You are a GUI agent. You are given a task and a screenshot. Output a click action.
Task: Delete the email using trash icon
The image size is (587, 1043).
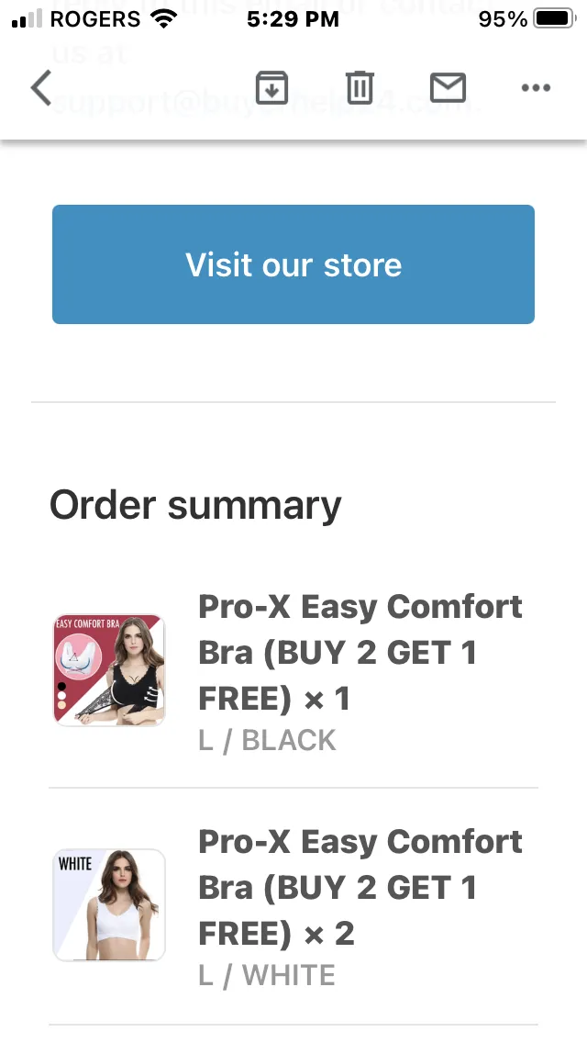(x=360, y=88)
